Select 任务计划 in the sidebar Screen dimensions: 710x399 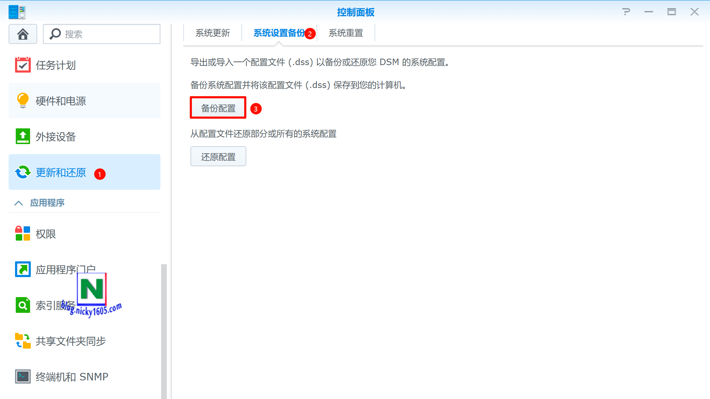point(84,65)
